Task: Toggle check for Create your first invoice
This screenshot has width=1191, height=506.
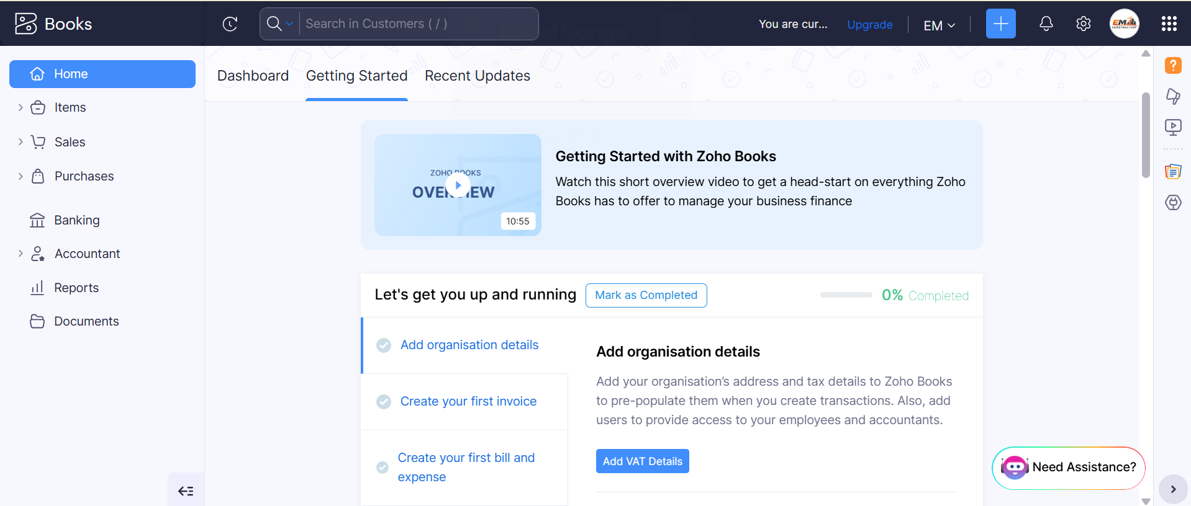Action: pos(384,402)
